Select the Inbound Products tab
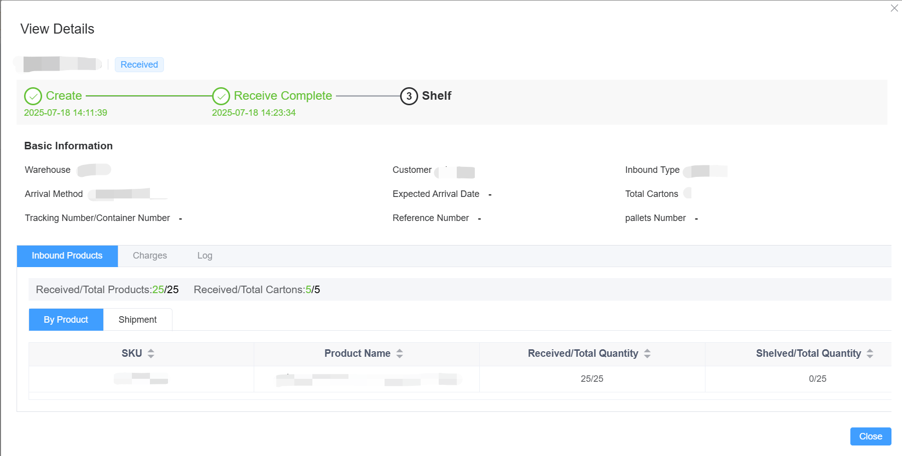This screenshot has width=902, height=456. (x=67, y=256)
